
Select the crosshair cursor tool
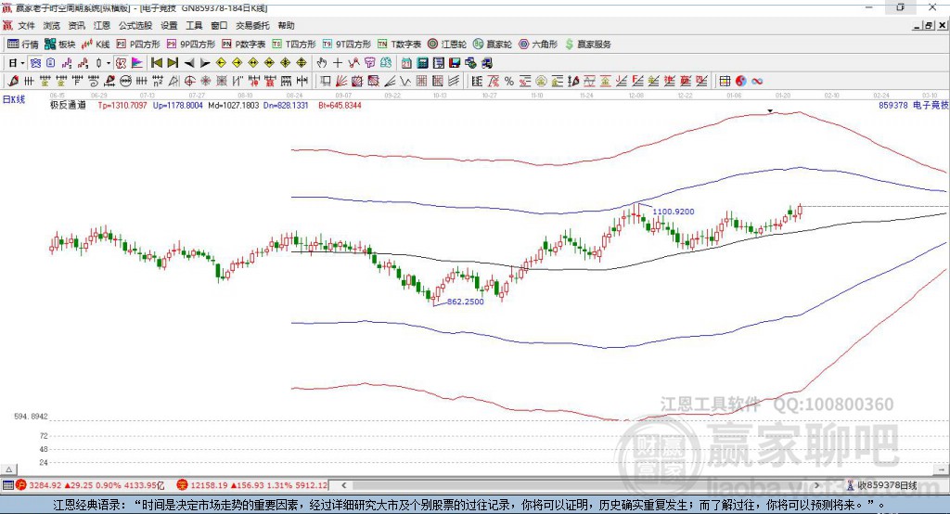[x=338, y=63]
